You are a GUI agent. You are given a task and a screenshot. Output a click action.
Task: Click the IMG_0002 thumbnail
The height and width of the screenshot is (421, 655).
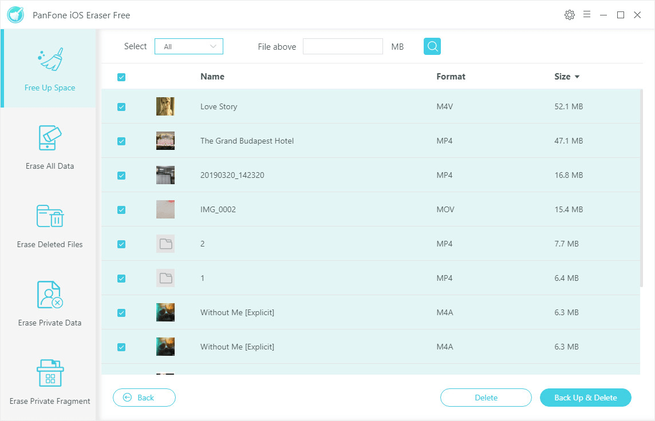tap(165, 209)
